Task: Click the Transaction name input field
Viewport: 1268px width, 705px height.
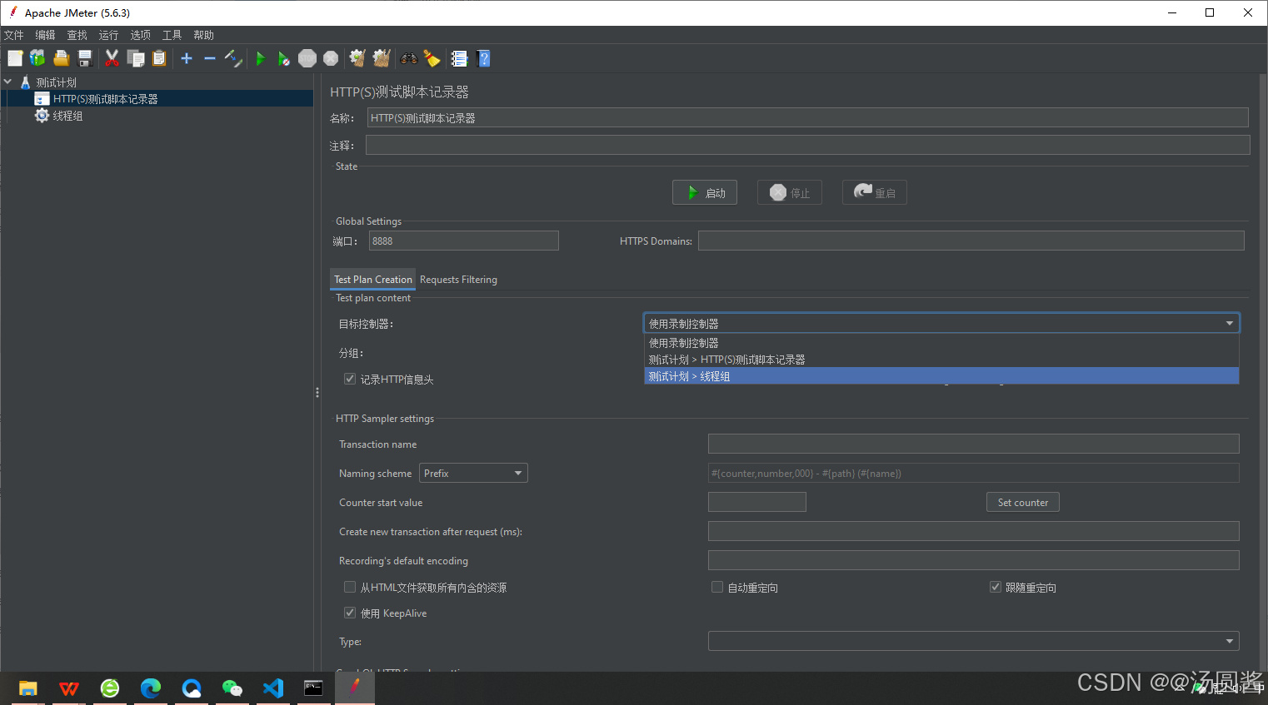Action: point(973,444)
